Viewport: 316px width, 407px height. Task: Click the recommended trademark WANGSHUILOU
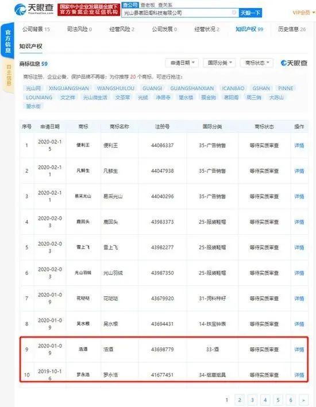click(x=115, y=88)
